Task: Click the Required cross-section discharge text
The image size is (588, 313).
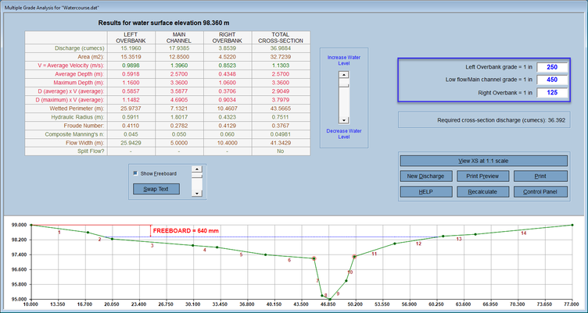Action: [x=501, y=120]
